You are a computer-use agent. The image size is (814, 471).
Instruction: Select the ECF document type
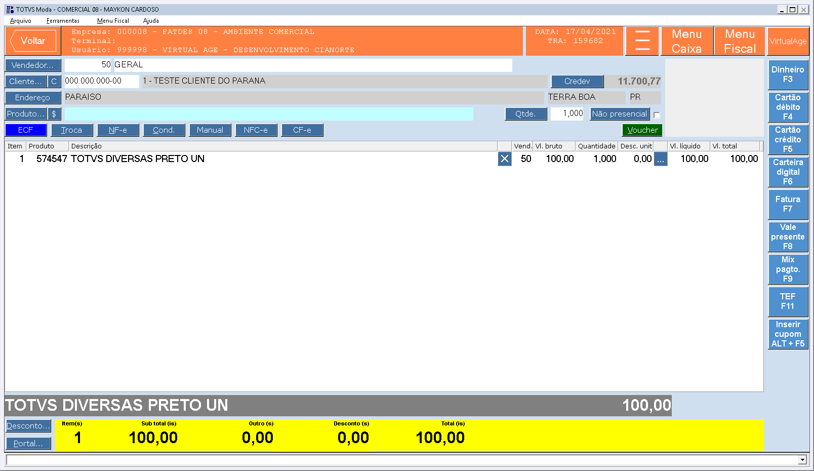coord(26,130)
